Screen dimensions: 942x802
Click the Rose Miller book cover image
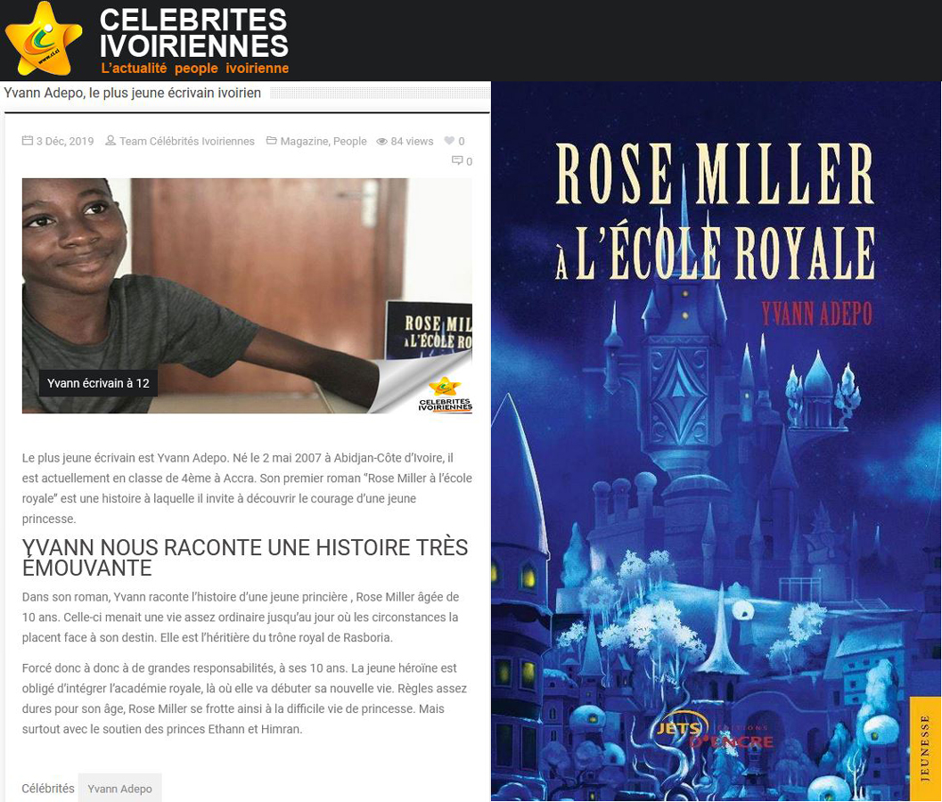click(716, 441)
